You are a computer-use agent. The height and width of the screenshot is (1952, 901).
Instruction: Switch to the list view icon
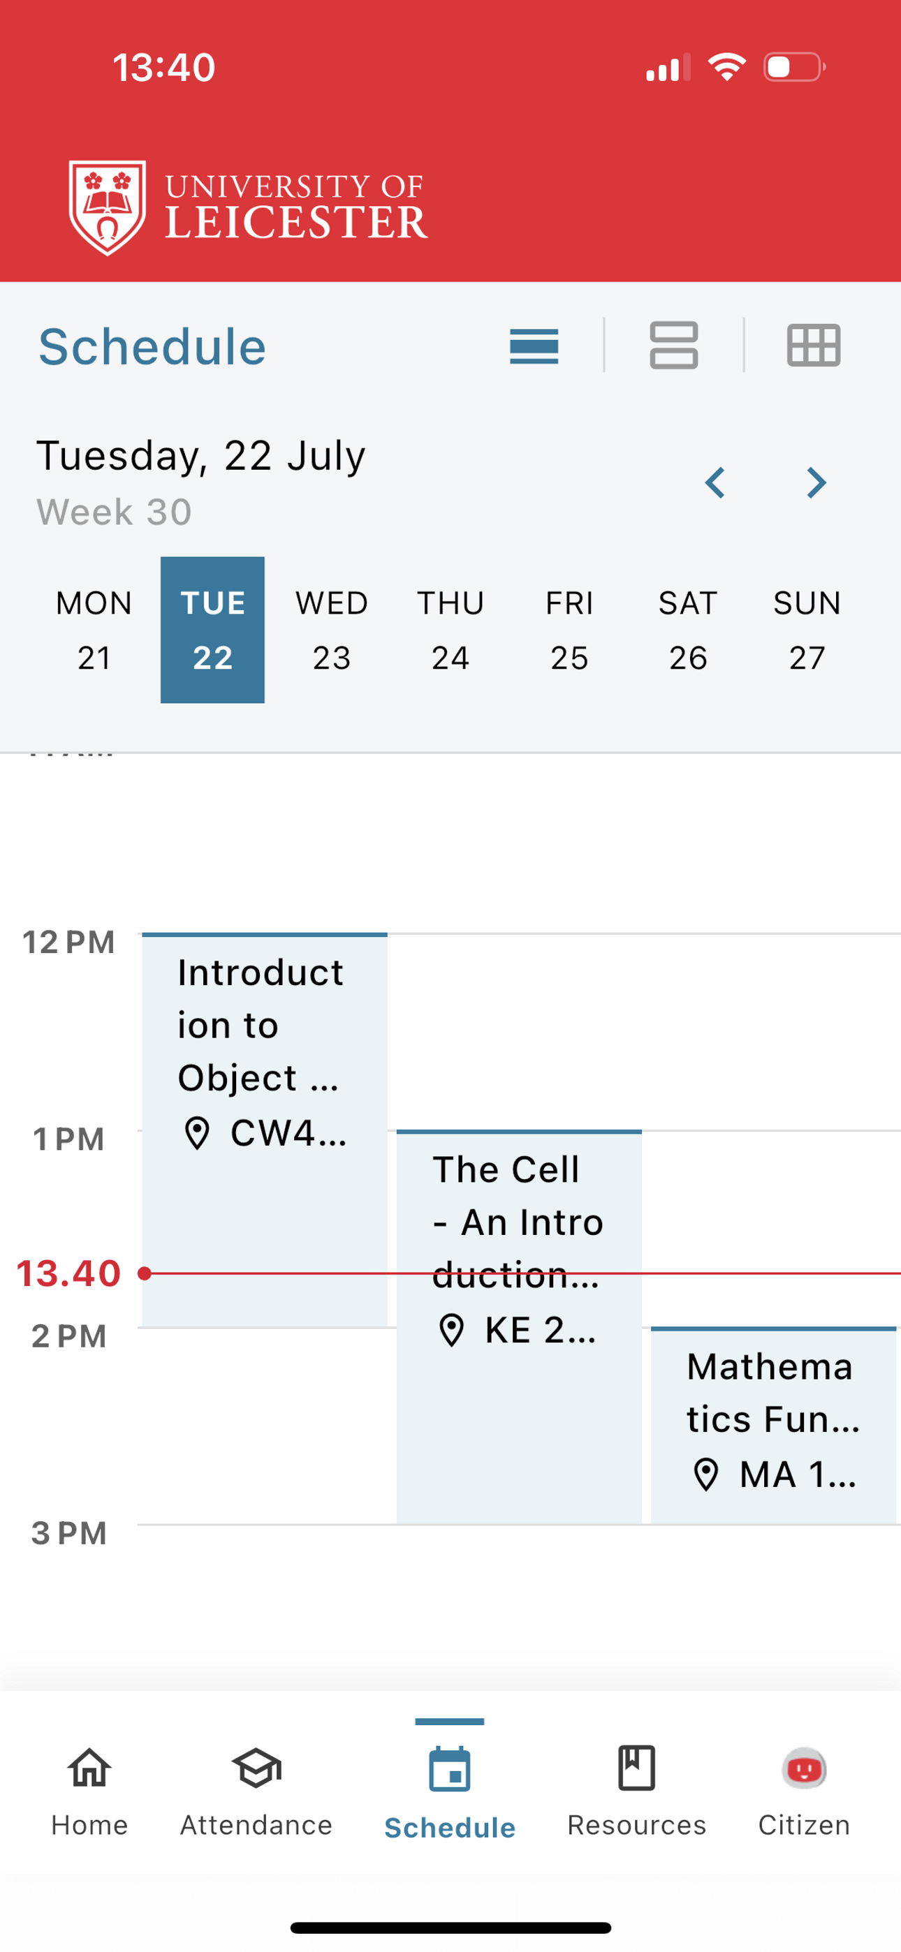534,346
